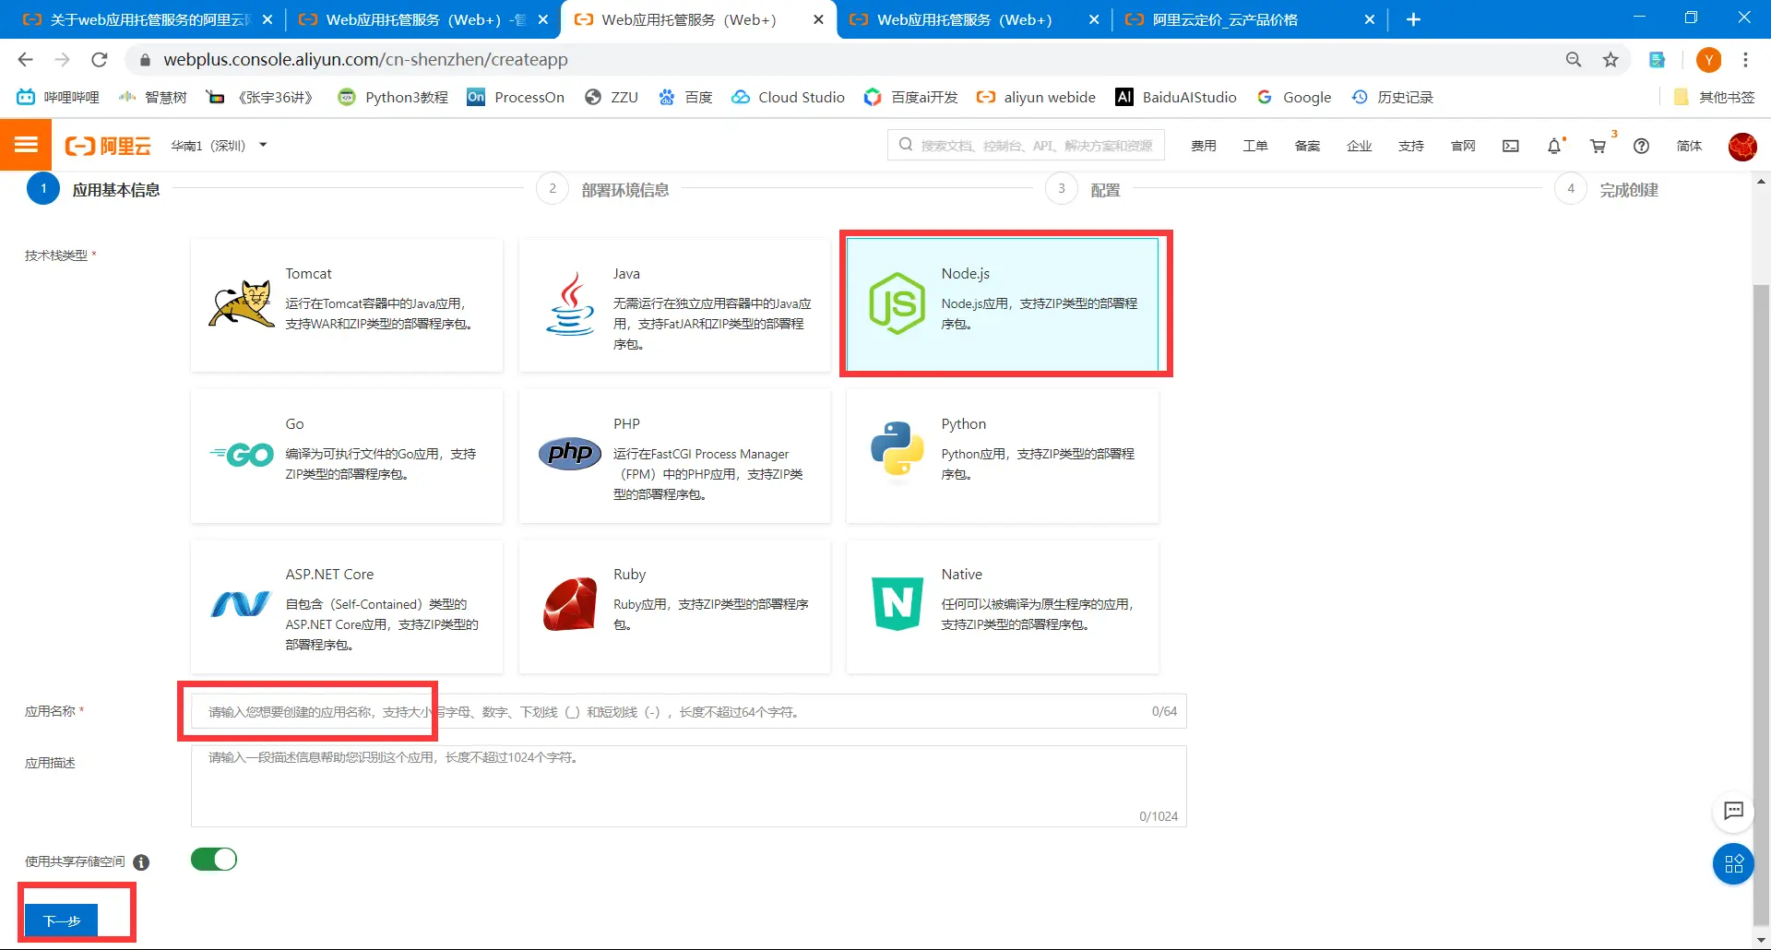This screenshot has width=1771, height=950.
Task: Open the Chrome three-dot menu
Action: click(x=1745, y=60)
